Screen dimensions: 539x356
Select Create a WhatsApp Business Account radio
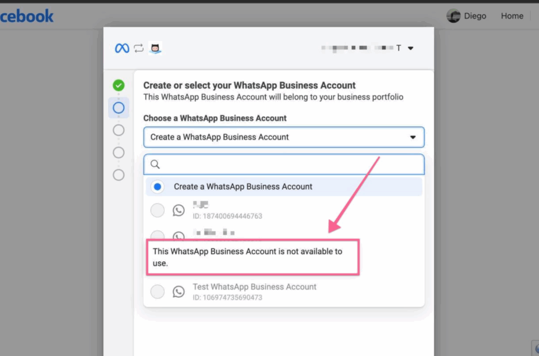(x=157, y=186)
